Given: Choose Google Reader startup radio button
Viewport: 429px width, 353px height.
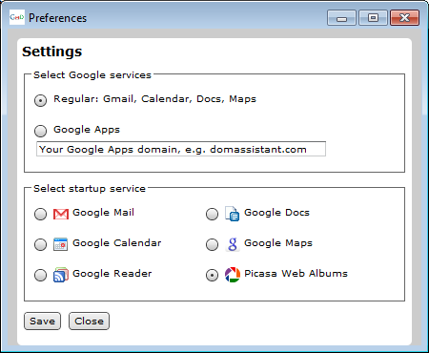Looking at the screenshot, I should tap(40, 275).
